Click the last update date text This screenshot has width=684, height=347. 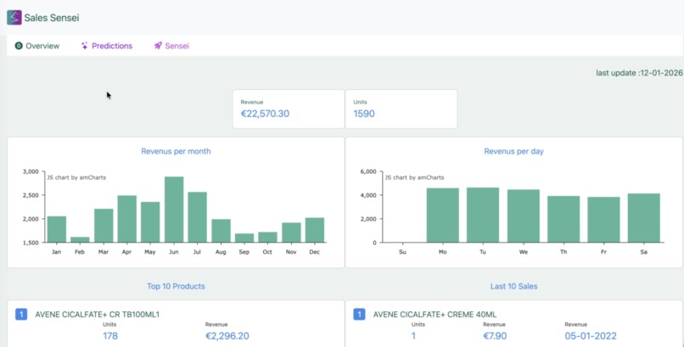[640, 73]
